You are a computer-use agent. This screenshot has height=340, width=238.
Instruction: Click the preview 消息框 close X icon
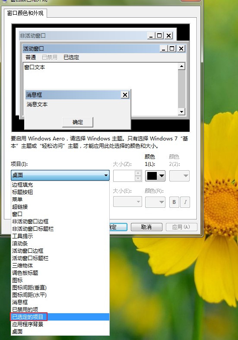[x=125, y=95]
